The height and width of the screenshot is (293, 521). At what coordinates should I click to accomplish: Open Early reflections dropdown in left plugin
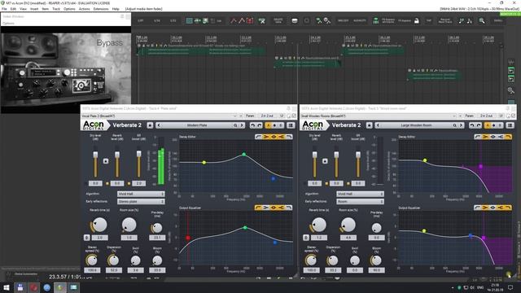[141, 201]
